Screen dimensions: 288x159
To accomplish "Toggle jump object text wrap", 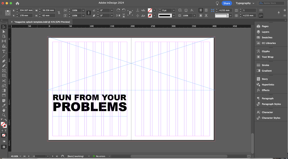I will point(206,16).
